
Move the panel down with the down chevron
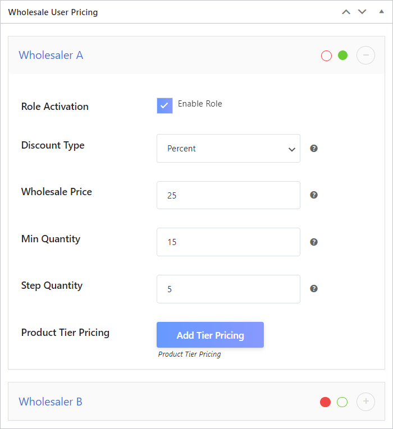click(362, 12)
